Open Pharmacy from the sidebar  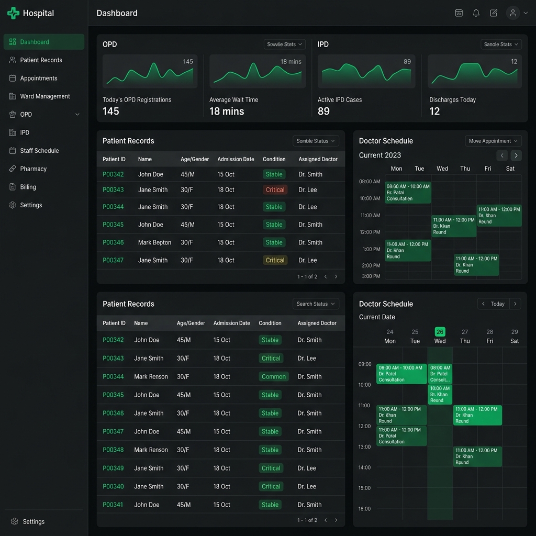tap(33, 169)
